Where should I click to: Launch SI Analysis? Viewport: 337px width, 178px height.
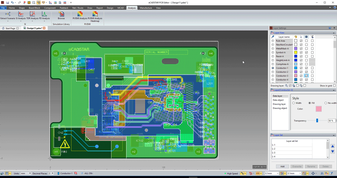click(21, 16)
